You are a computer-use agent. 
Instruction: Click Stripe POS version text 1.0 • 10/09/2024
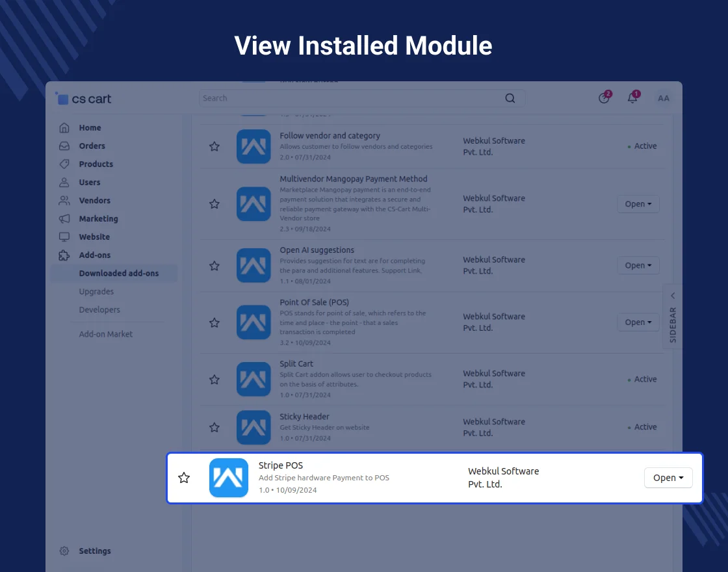click(x=288, y=490)
